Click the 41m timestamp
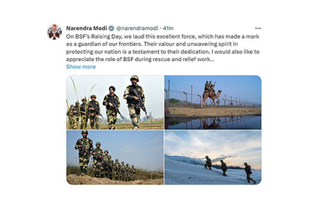 168,28
